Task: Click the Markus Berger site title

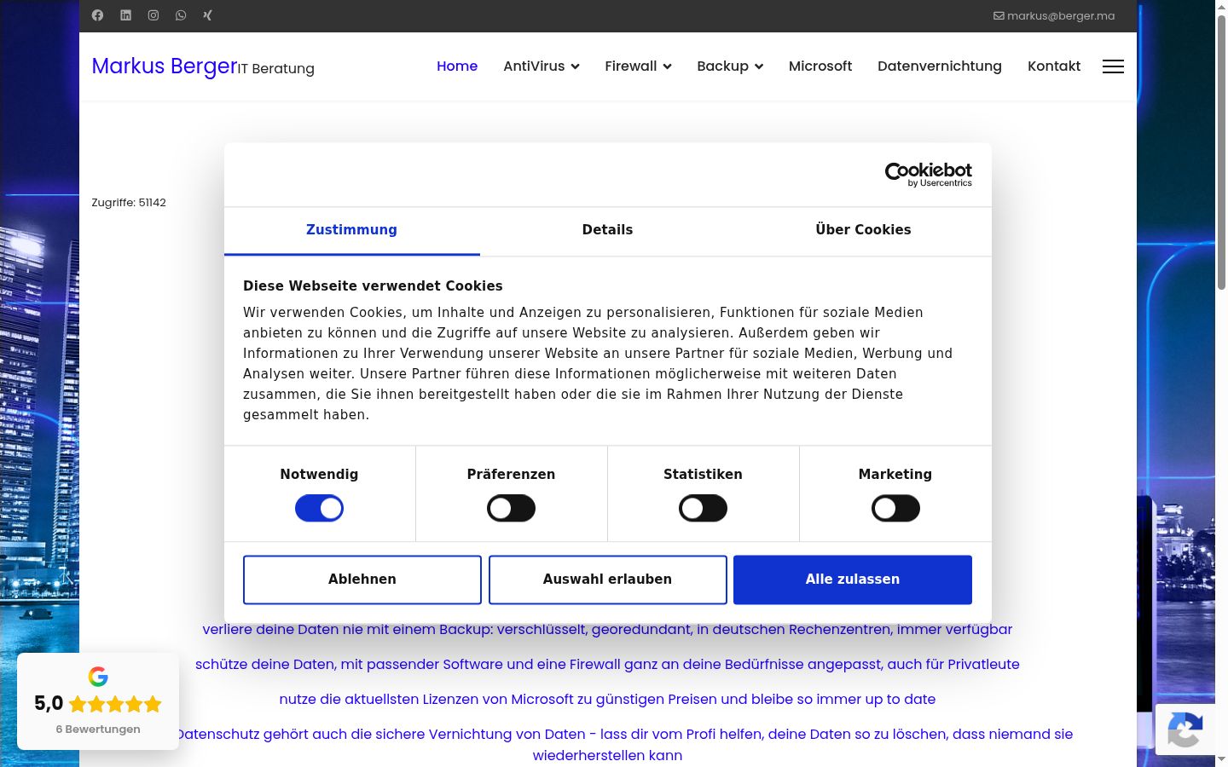Action: point(164,66)
